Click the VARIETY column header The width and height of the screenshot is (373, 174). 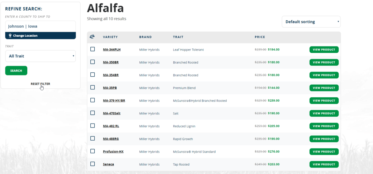[110, 37]
